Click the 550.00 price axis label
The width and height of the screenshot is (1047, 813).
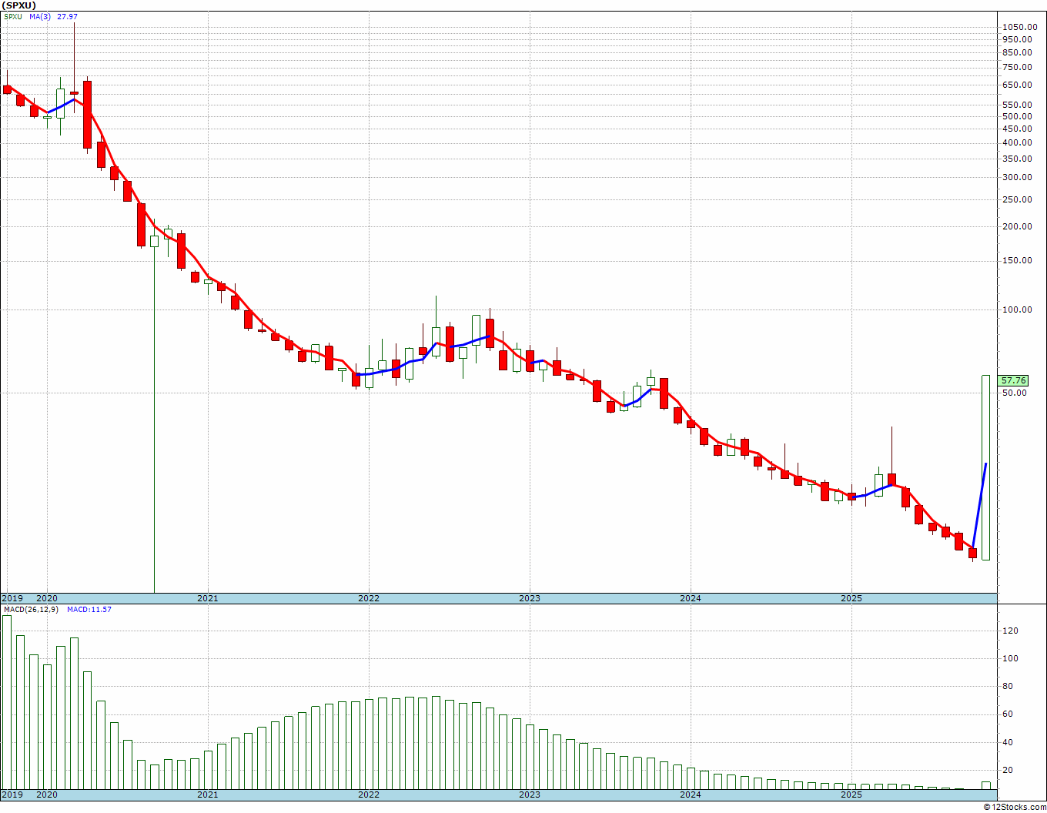[x=1017, y=105]
